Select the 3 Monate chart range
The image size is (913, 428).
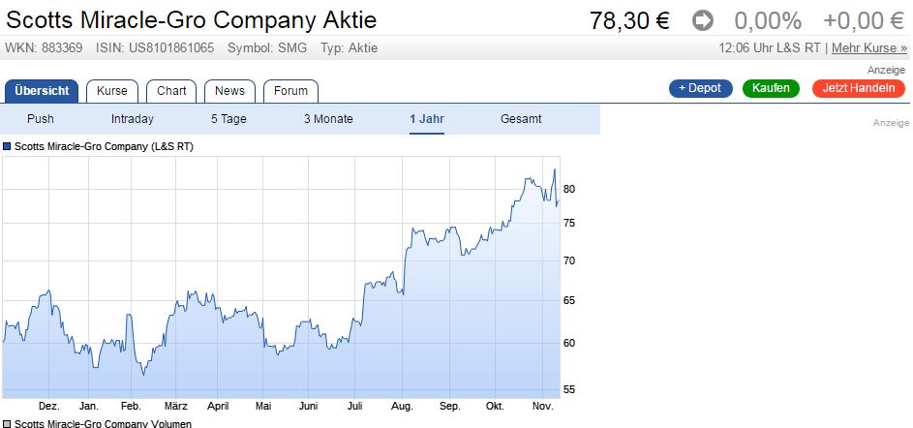point(328,119)
